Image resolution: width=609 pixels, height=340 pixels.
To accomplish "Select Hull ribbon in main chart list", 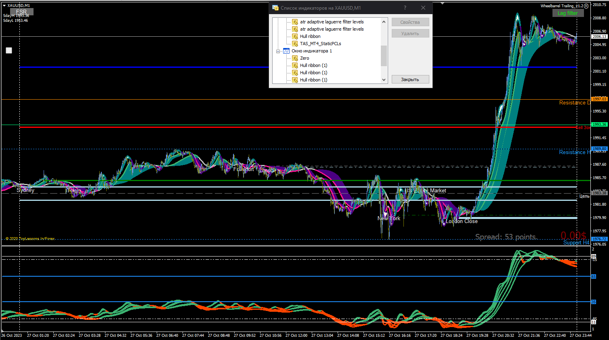I will 310,36.
